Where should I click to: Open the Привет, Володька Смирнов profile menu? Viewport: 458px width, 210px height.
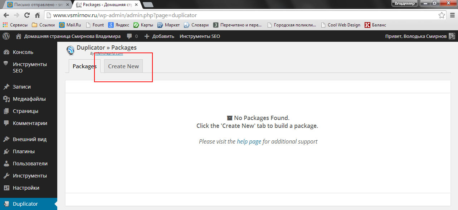420,36
